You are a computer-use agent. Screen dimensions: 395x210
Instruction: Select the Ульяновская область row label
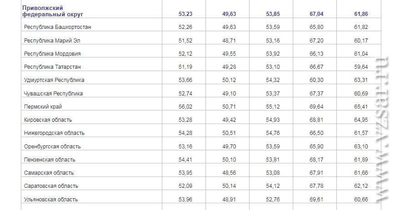click(51, 200)
